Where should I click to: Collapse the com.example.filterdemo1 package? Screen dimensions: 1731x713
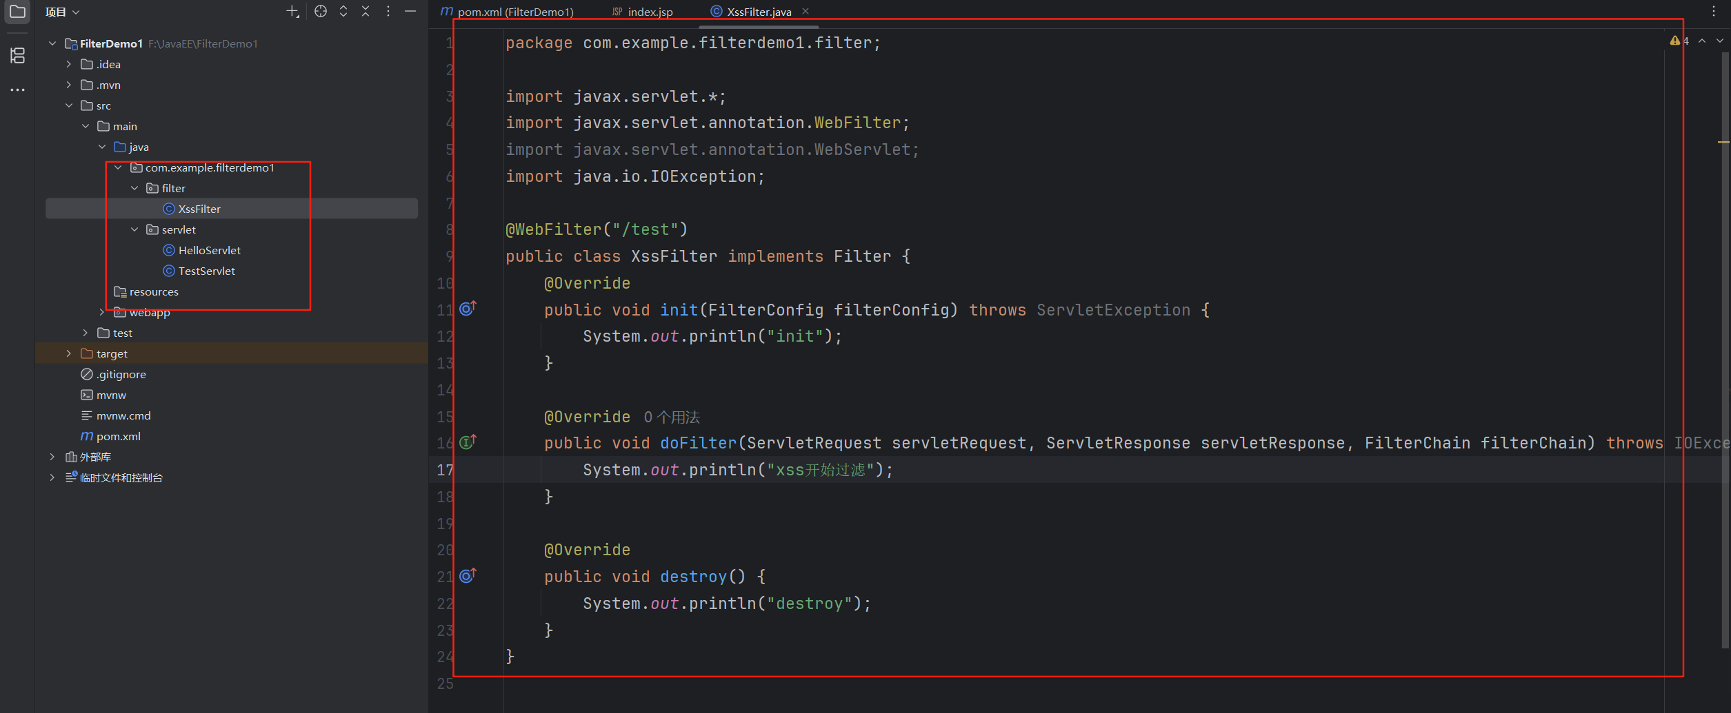[x=119, y=167]
